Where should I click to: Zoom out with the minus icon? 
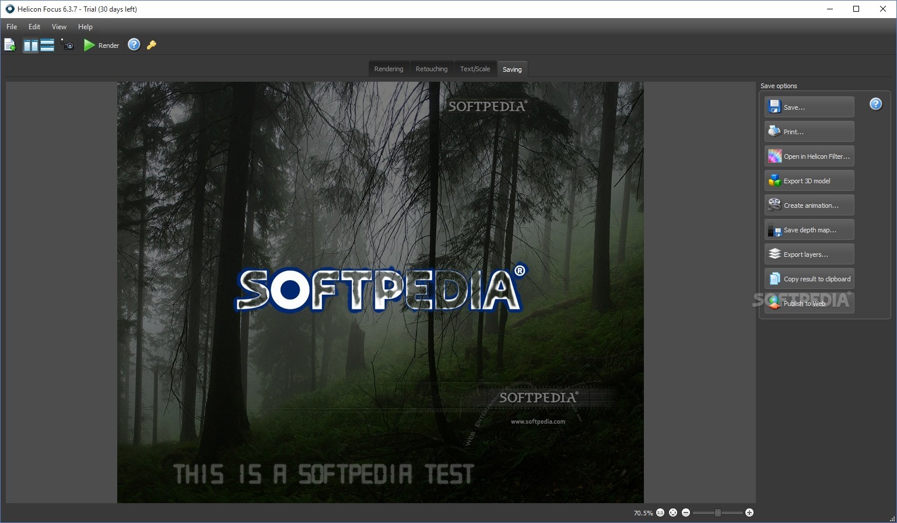tap(686, 512)
